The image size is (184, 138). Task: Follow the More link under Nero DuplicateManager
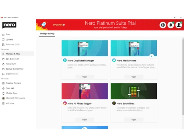point(70,67)
